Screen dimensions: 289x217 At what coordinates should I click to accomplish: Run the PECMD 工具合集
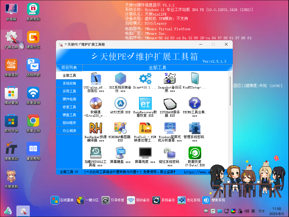click(195, 105)
